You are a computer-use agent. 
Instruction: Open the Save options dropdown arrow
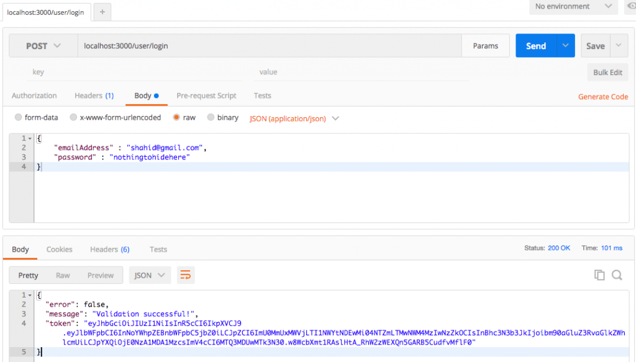619,45
